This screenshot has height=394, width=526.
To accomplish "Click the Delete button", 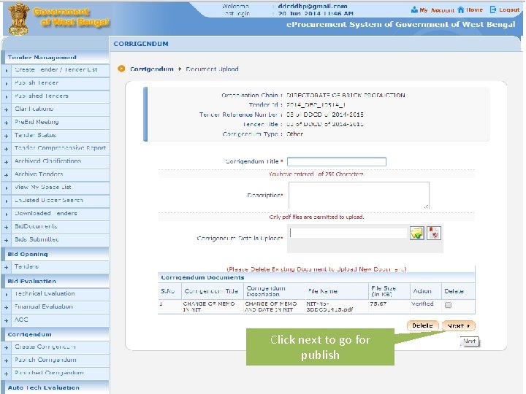I will coord(422,325).
